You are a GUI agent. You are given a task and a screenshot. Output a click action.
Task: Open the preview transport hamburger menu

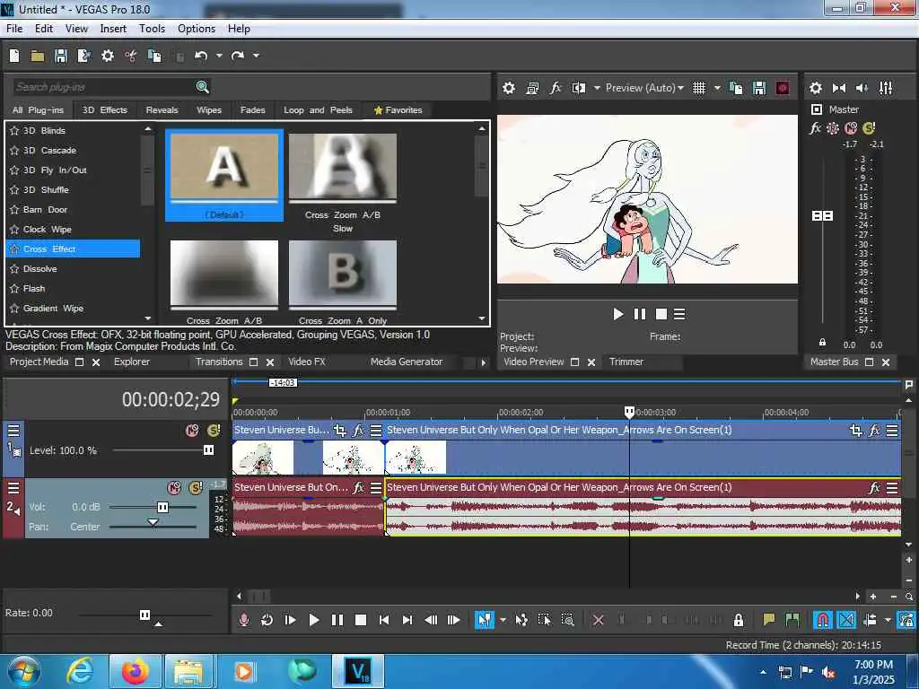pos(679,315)
